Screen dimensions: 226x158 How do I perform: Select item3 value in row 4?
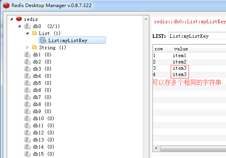(x=180, y=74)
